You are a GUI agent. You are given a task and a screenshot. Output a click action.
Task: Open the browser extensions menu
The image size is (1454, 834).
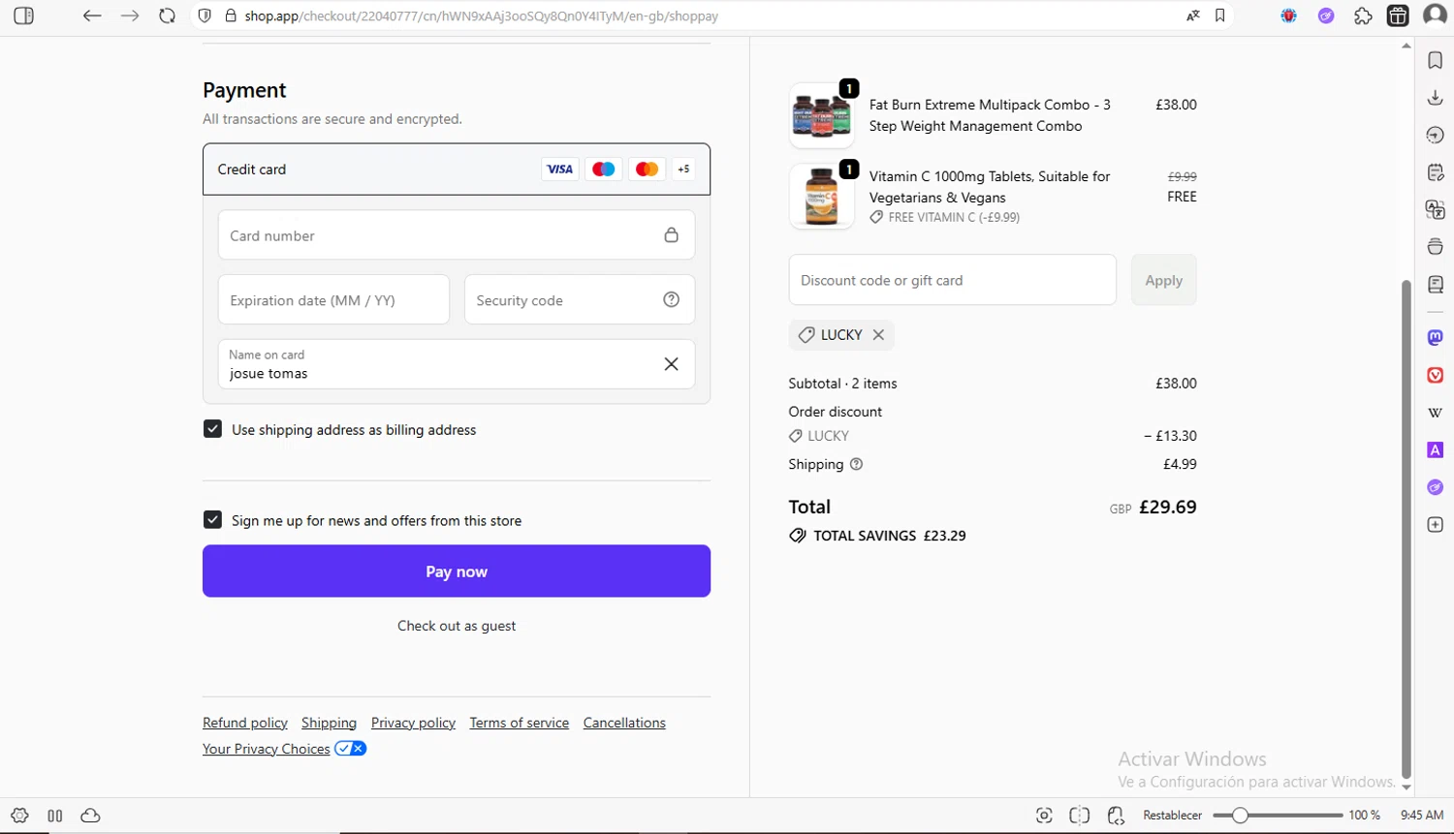click(x=1363, y=16)
